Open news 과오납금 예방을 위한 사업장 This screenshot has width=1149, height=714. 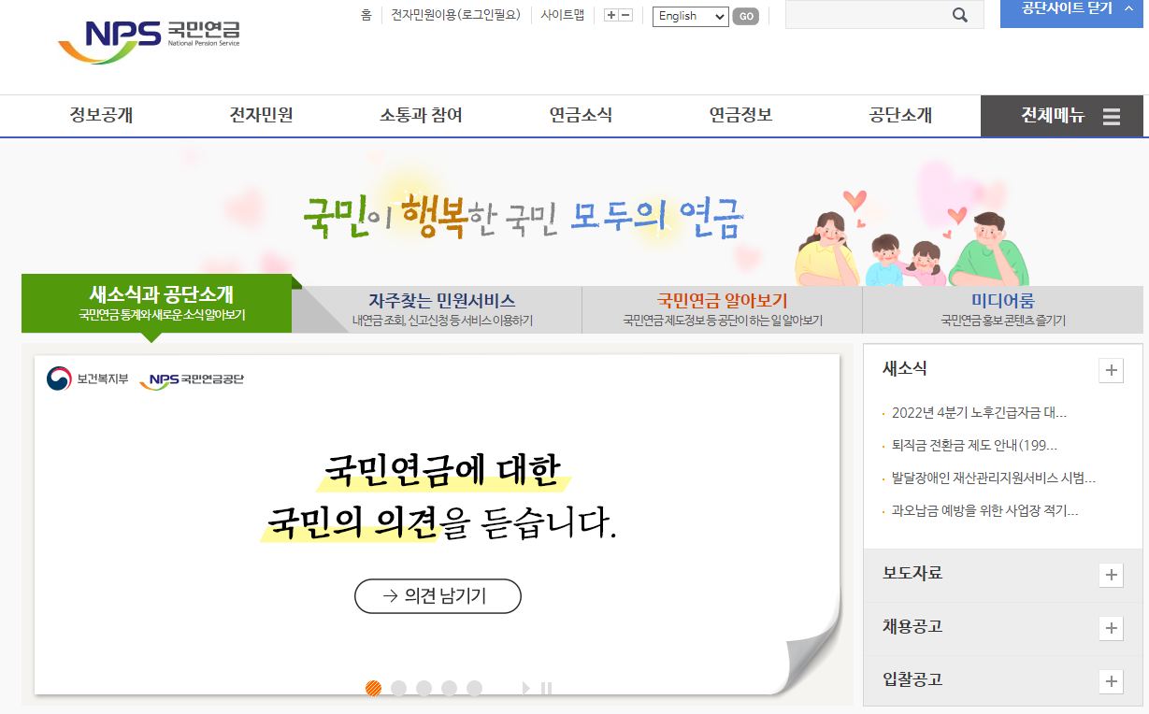pos(984,510)
